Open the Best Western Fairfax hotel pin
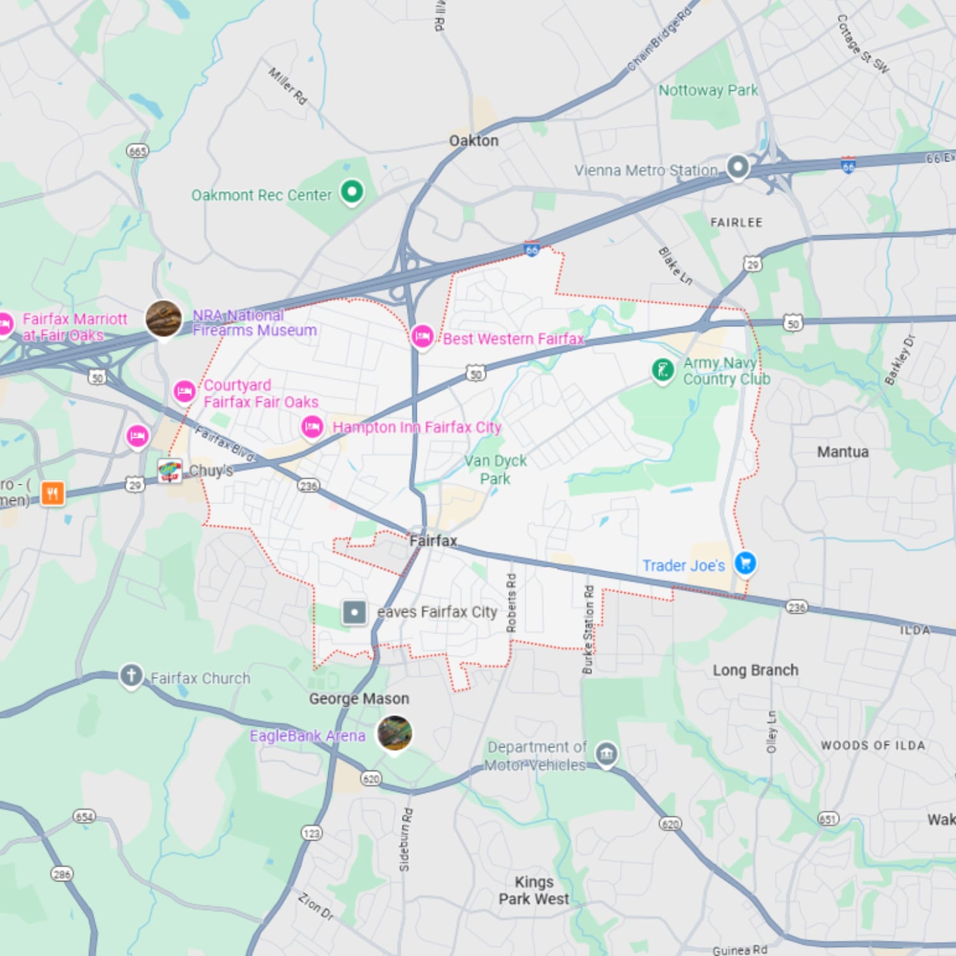Screen dimensions: 956x956 [x=422, y=337]
